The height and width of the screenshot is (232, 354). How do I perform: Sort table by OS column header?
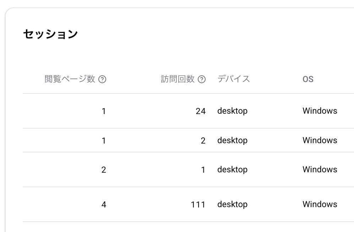[x=307, y=79]
